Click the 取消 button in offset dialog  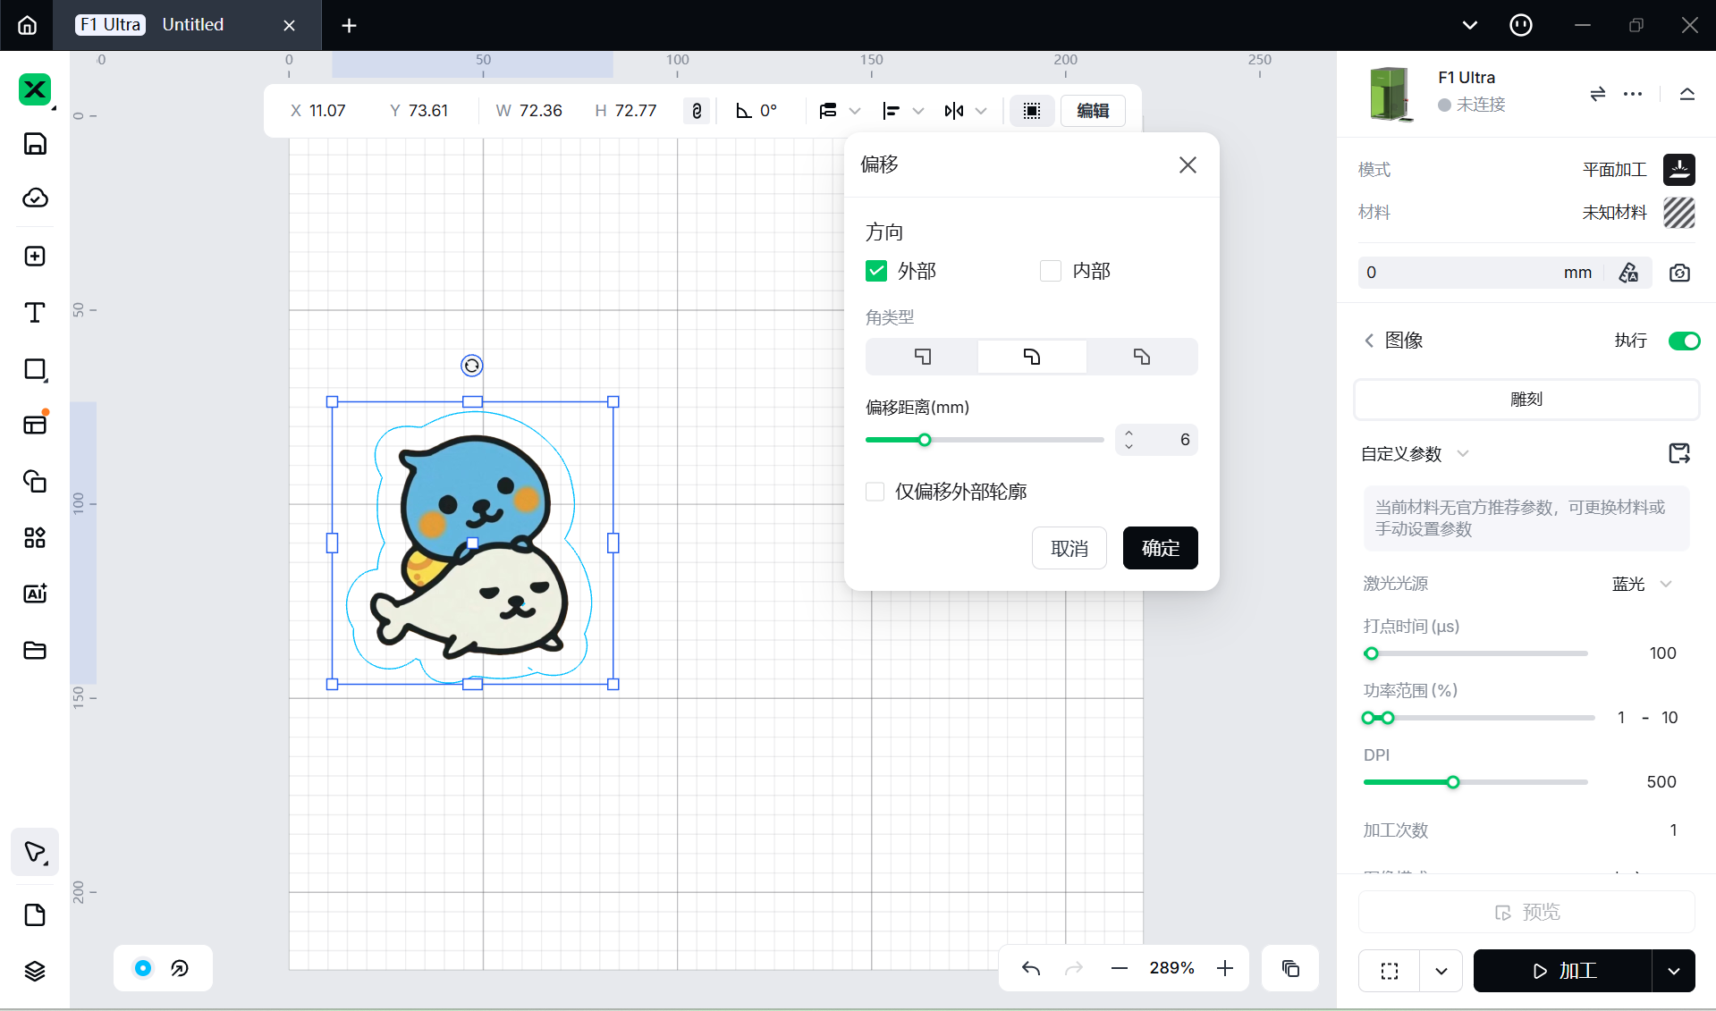point(1069,548)
